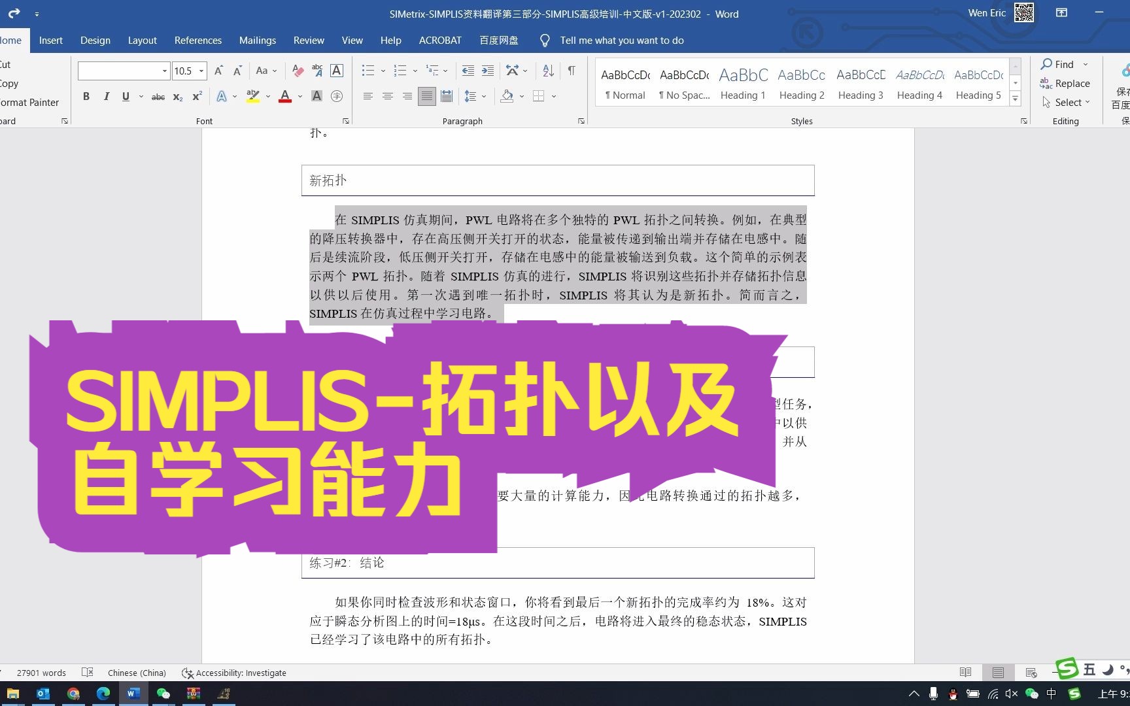Screen dimensions: 1130x706
Task: Open the font color dropdown arrow
Action: [x=299, y=97]
